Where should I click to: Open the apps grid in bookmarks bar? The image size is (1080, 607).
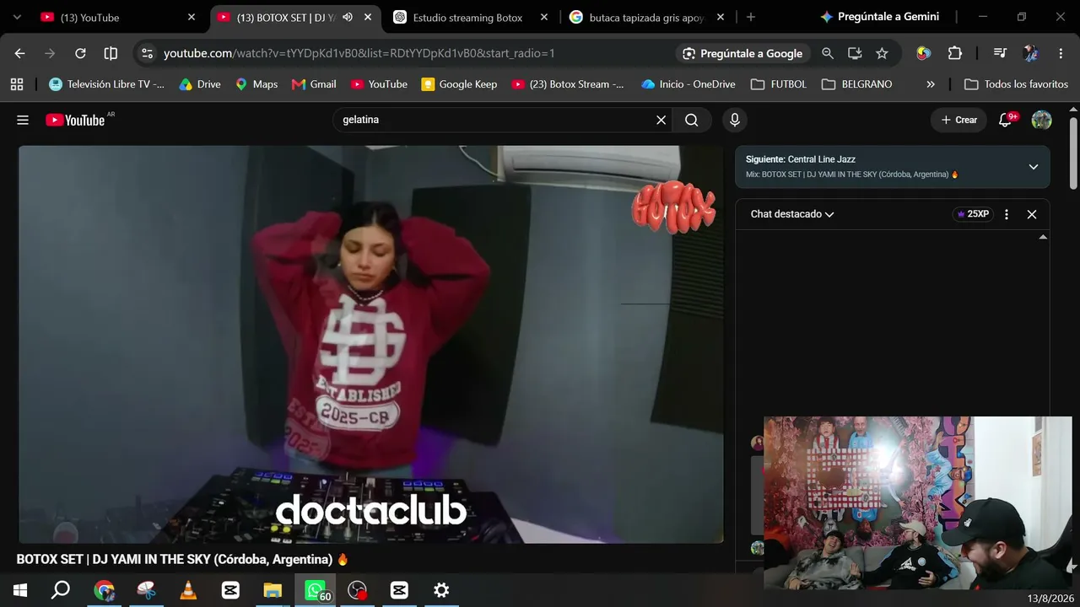(17, 84)
